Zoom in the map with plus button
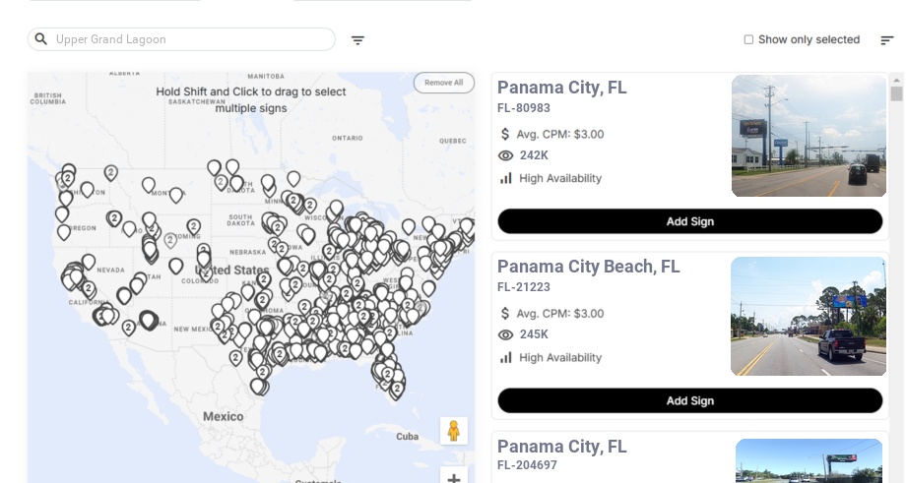This screenshot has height=483, width=906. point(454,478)
